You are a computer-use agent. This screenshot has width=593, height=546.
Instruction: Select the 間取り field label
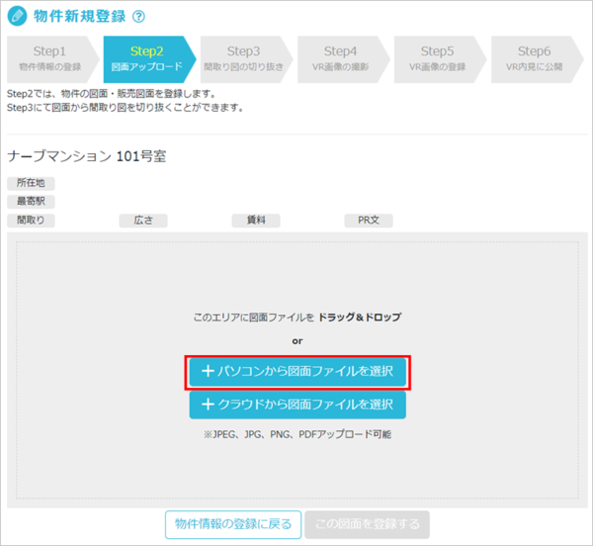31,221
